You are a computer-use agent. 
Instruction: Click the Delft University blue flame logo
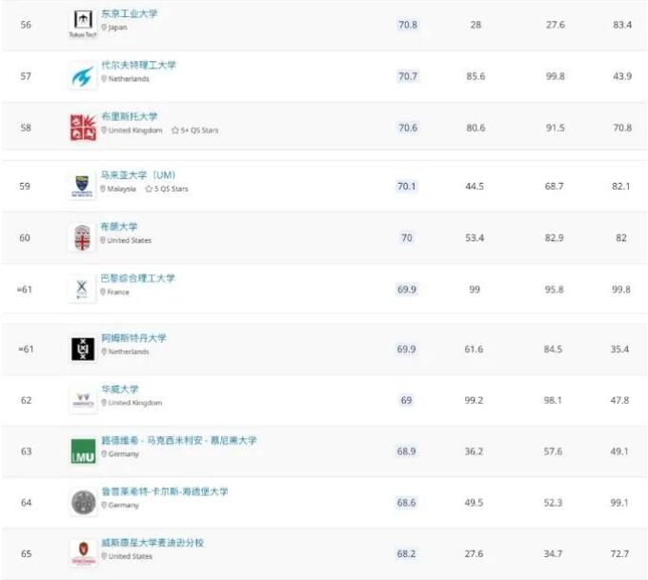click(83, 76)
